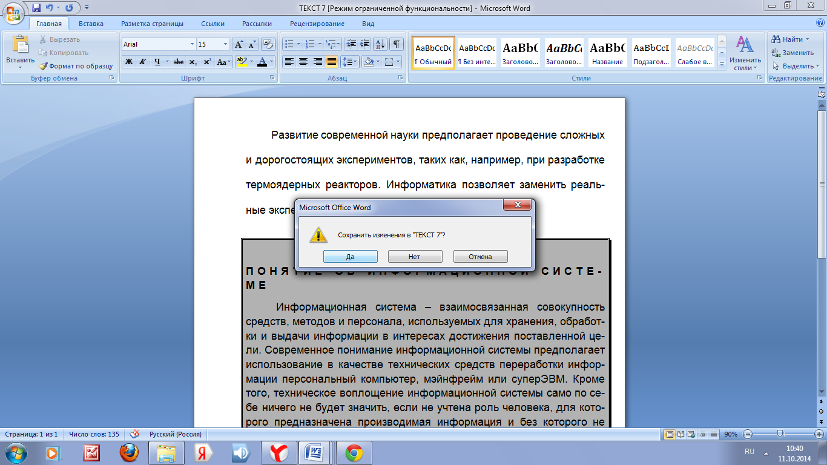This screenshot has height=465, width=827.
Task: Open the line spacing dropdown
Action: click(350, 62)
